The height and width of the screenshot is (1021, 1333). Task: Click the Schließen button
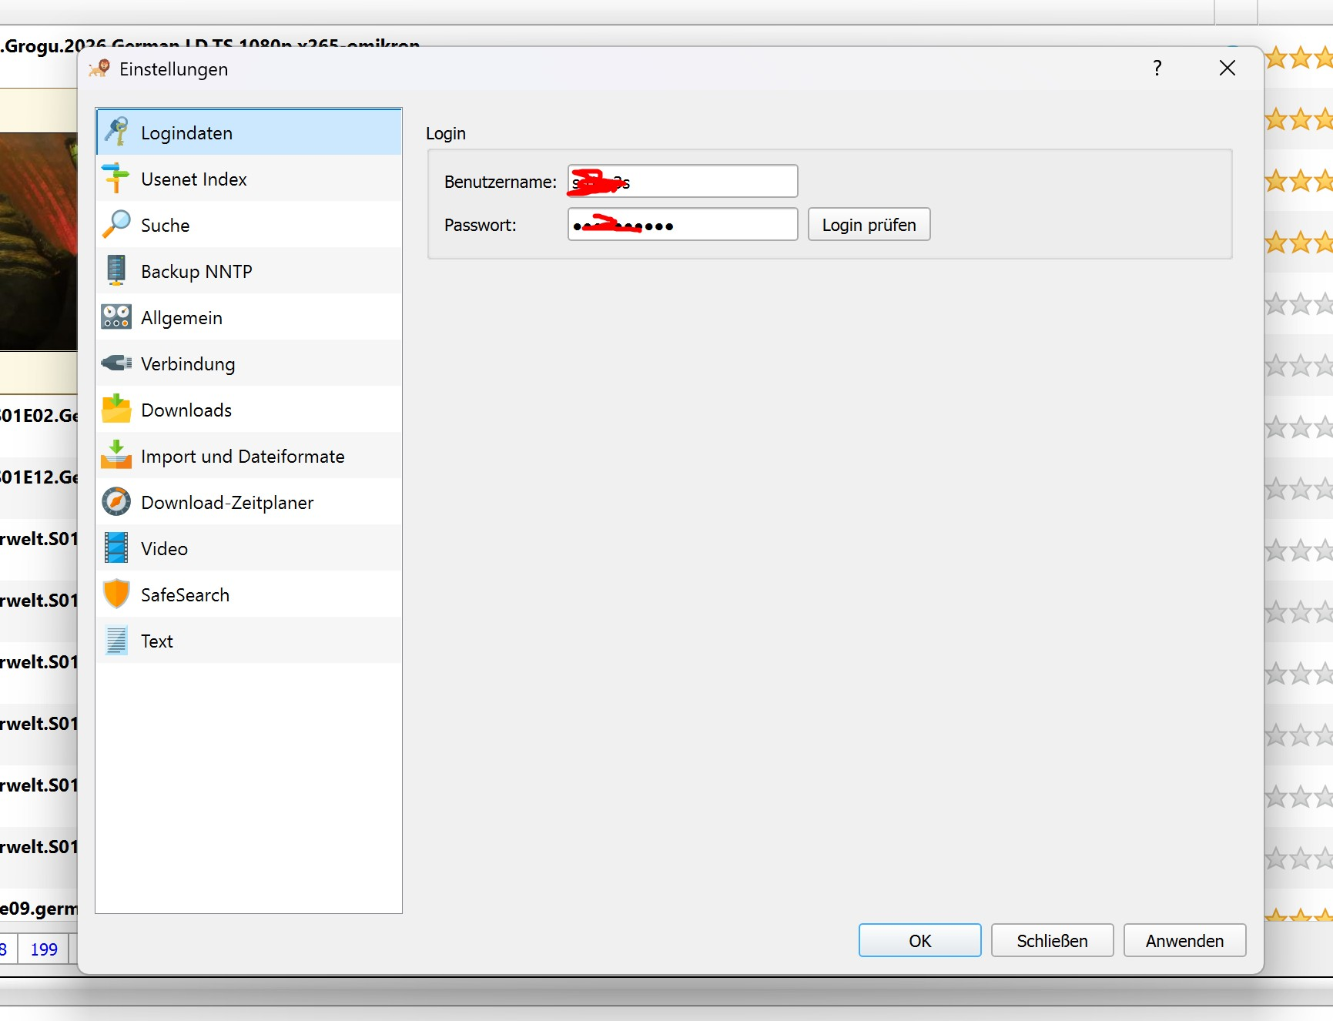coord(1052,941)
